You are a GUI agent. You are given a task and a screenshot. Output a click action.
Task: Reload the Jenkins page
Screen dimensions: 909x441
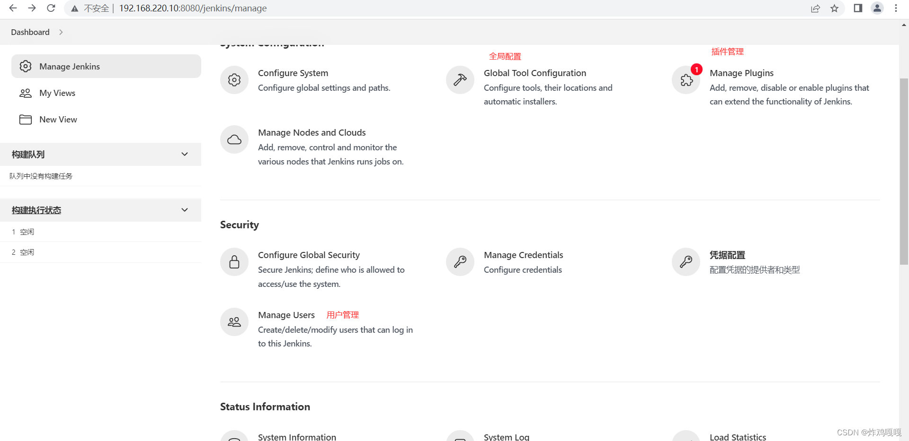(51, 8)
